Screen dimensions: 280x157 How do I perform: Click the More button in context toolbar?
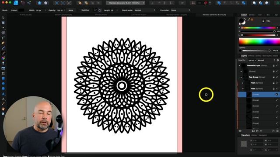click(71, 10)
